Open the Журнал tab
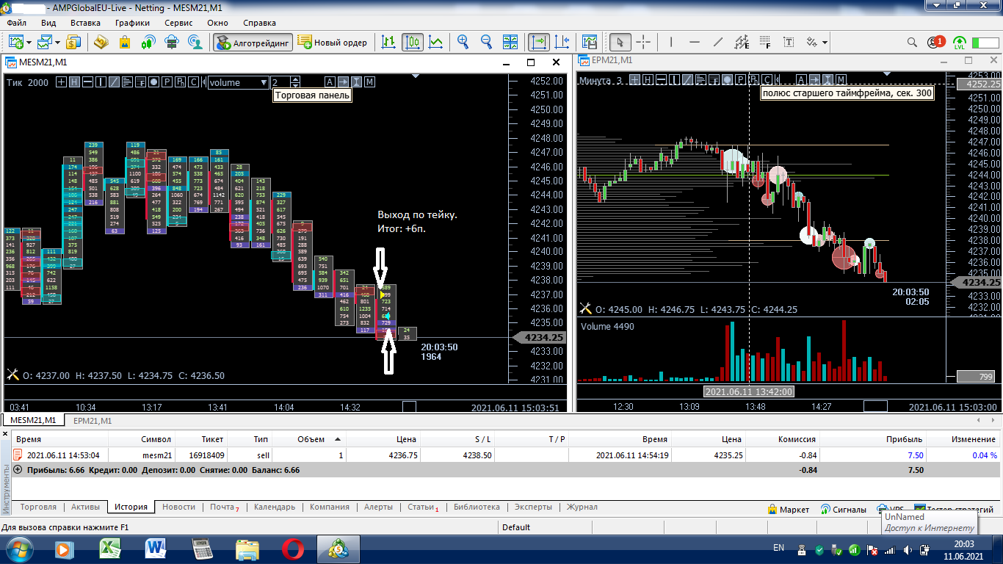The image size is (1003, 564). coord(582,507)
